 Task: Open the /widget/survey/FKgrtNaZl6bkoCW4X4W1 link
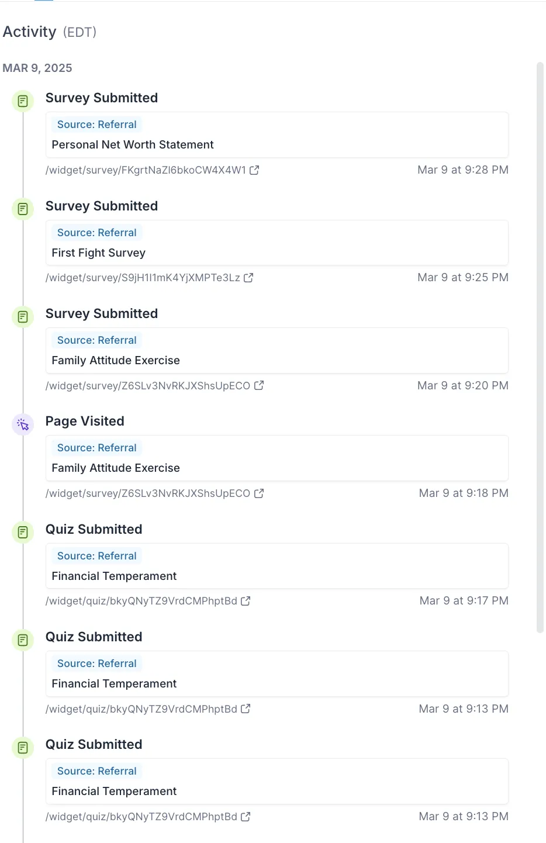(146, 170)
